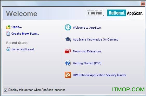Click the graduation cap Knowledge On-Demand icon
This screenshot has width=146, height=96.
point(68,39)
